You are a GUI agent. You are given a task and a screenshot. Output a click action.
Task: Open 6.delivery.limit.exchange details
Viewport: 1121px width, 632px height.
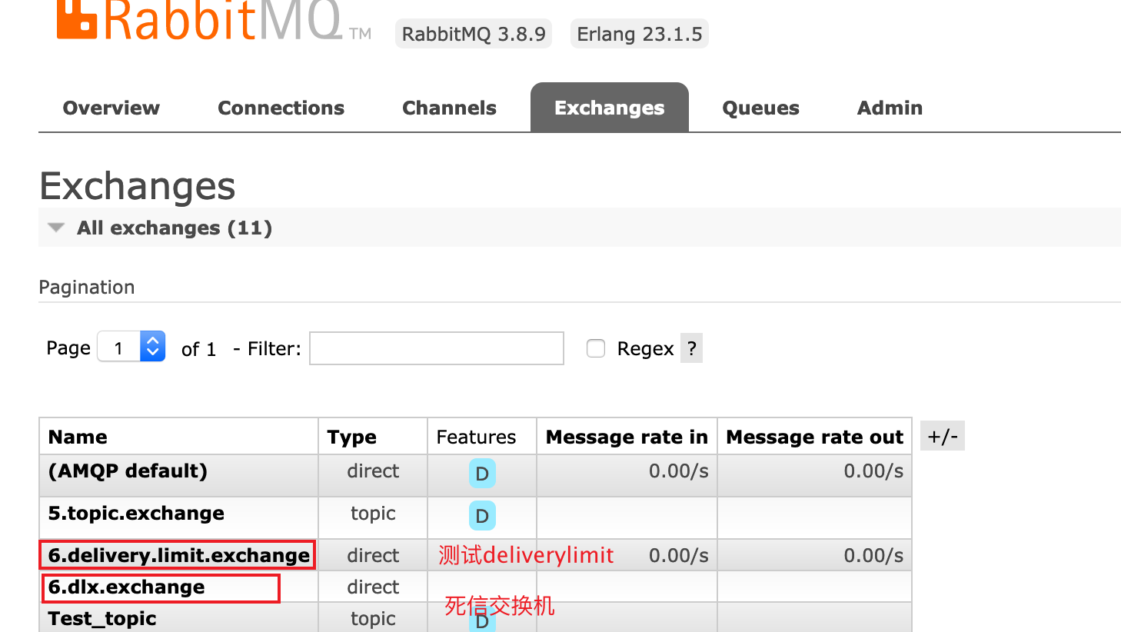click(x=178, y=555)
